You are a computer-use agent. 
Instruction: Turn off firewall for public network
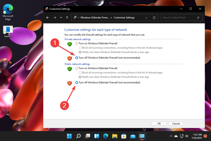click(x=77, y=82)
